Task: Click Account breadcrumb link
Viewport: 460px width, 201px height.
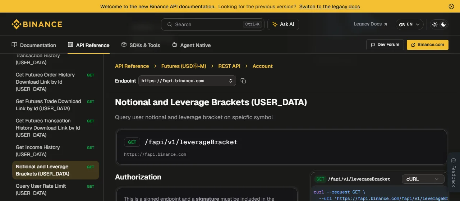Action: coord(263,66)
